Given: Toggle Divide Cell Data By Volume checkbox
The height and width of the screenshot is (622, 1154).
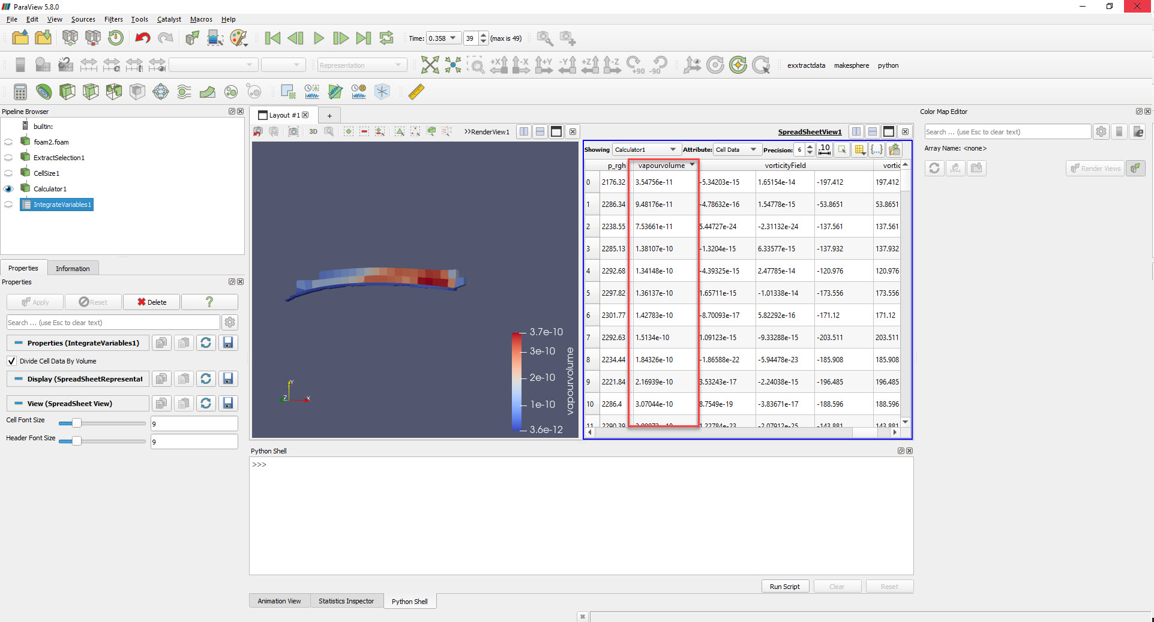Looking at the screenshot, I should 11,361.
